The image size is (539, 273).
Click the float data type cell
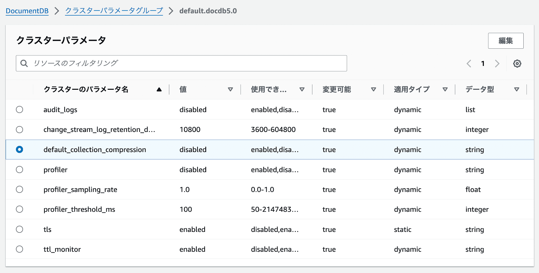pyautogui.click(x=473, y=190)
